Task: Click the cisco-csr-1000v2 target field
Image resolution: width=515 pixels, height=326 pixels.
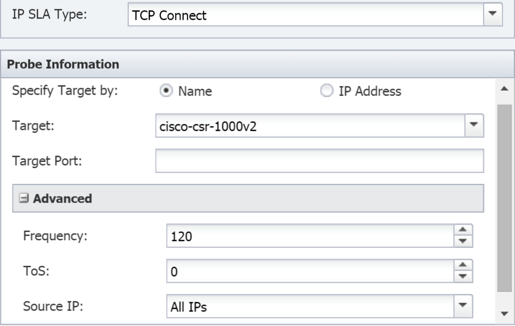Action: 310,126
